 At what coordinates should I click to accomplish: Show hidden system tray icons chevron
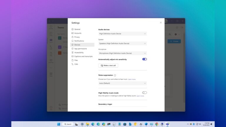point(188,124)
